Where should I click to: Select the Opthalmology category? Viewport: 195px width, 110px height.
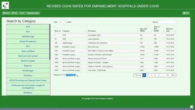click(x=28, y=36)
